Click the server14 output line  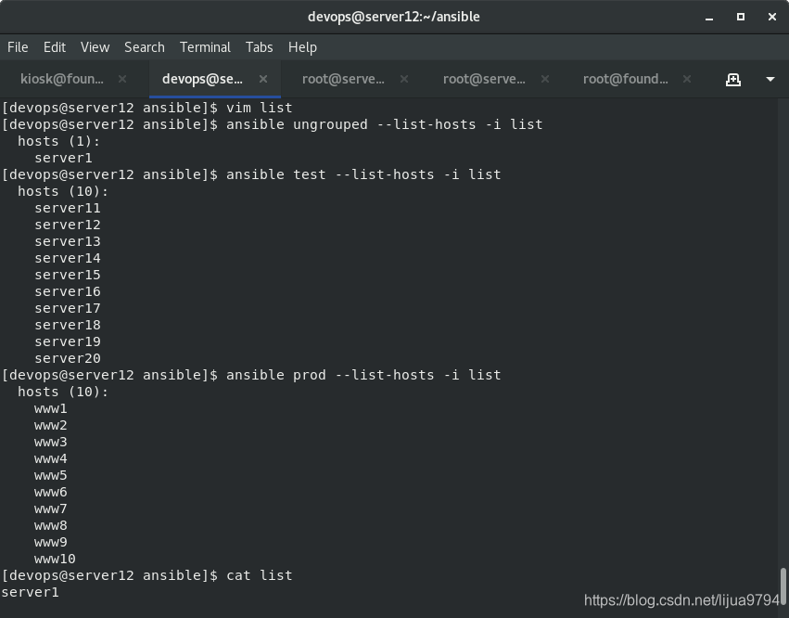click(x=68, y=258)
